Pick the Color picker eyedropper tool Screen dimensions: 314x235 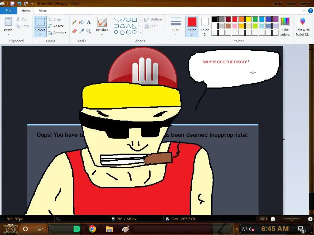pyautogui.click(x=82, y=31)
